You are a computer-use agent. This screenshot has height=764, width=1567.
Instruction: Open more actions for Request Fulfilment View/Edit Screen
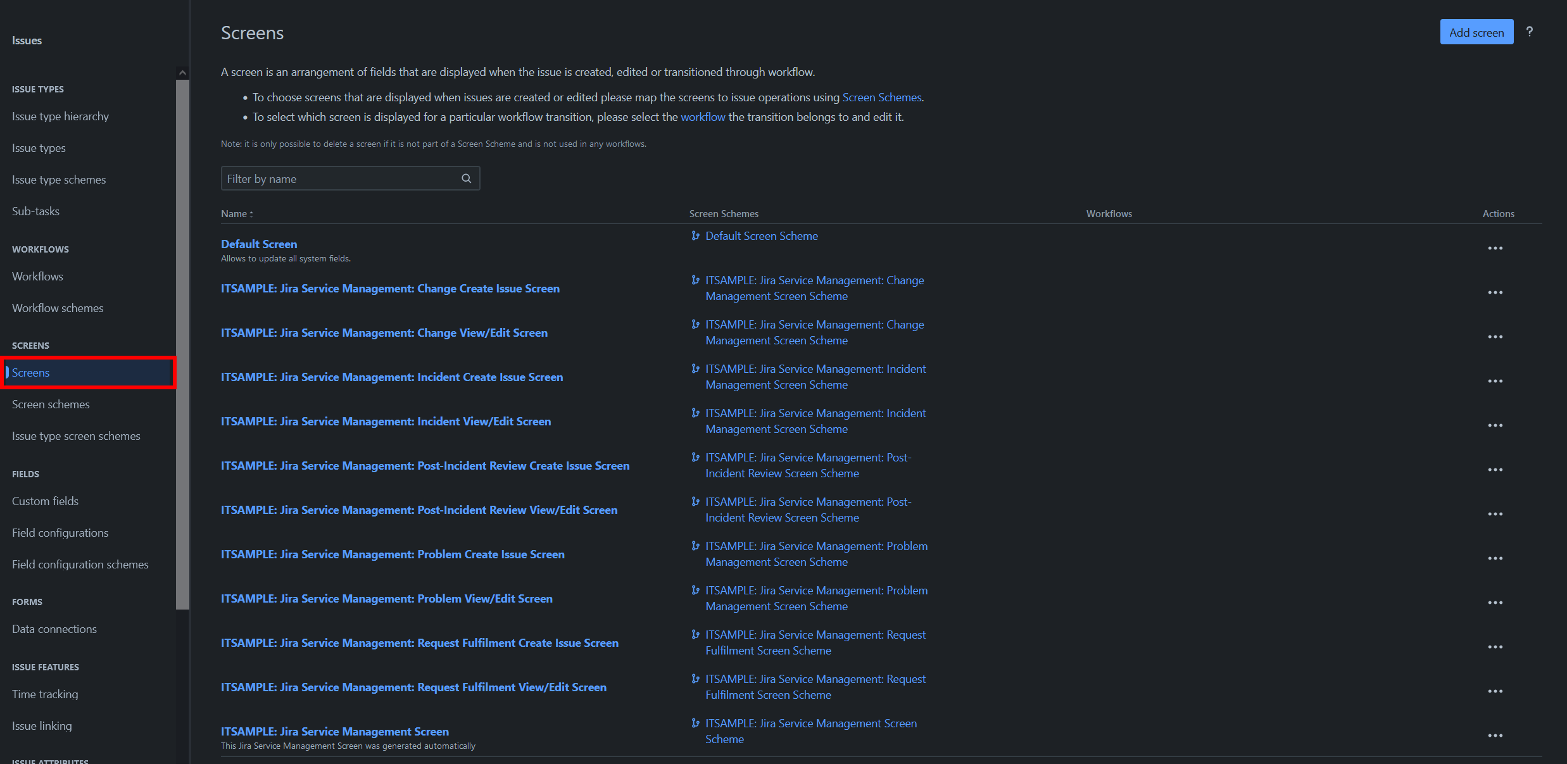(1495, 691)
